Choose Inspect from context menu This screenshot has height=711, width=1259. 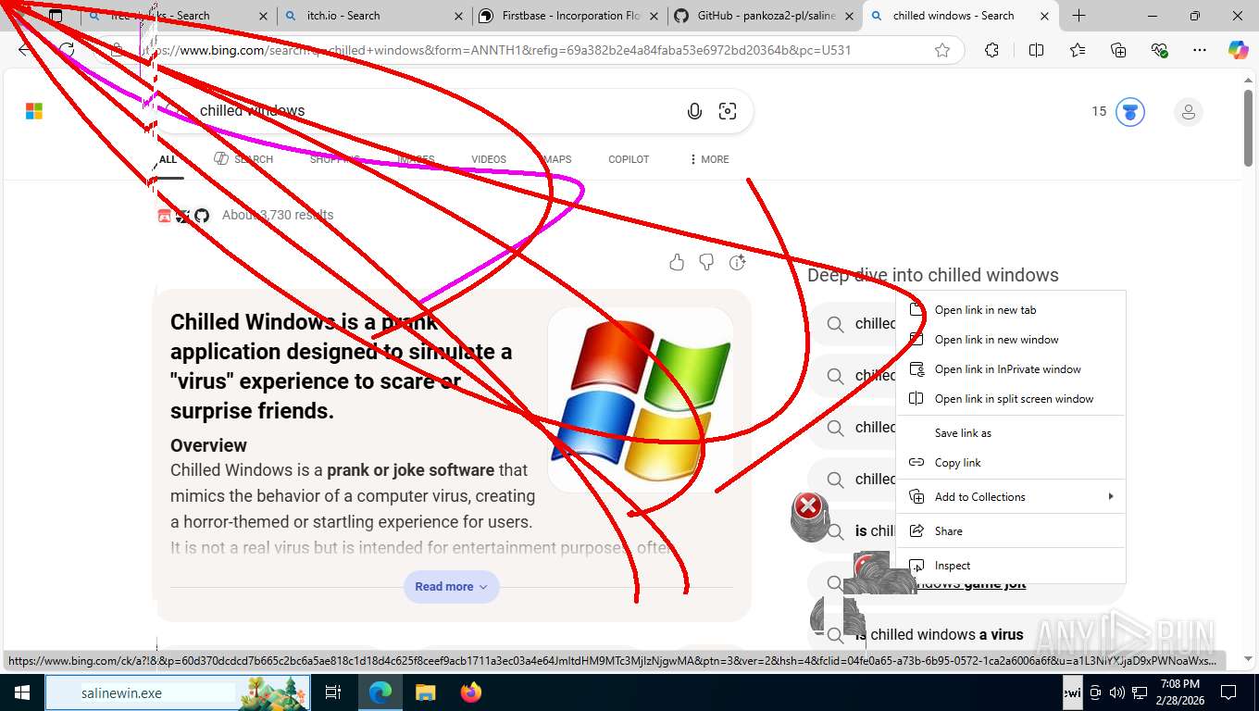(1011, 566)
